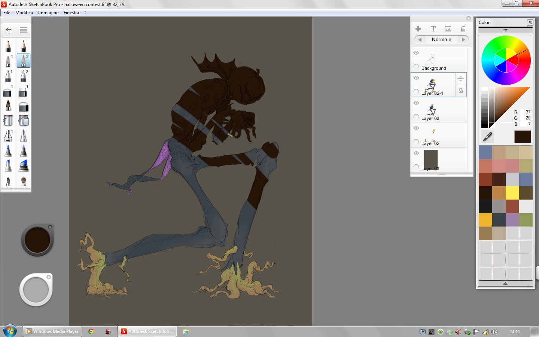This screenshot has height=337, width=539.
Task: Switch to next blend mode arrow
Action: click(463, 39)
